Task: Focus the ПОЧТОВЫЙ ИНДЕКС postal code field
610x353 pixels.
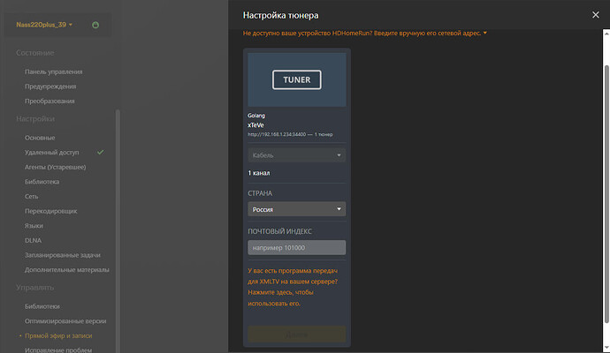Action: click(x=296, y=248)
